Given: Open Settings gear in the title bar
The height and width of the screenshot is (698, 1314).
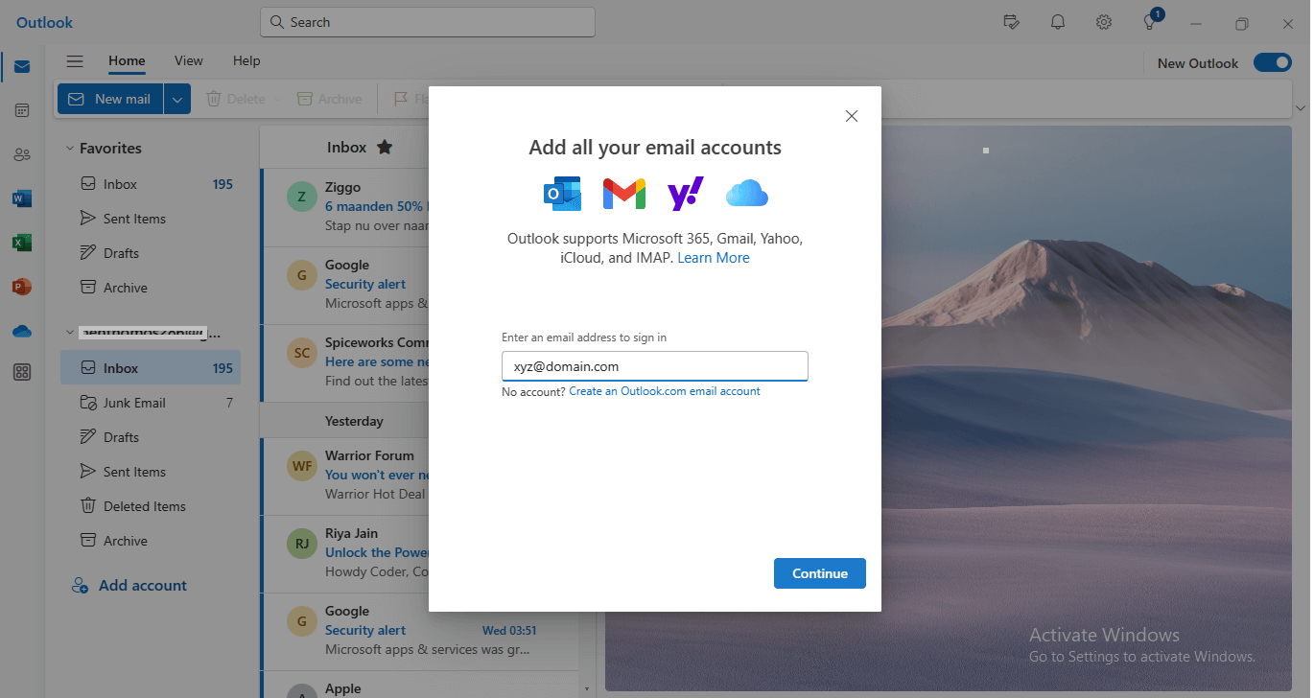Looking at the screenshot, I should point(1104,22).
